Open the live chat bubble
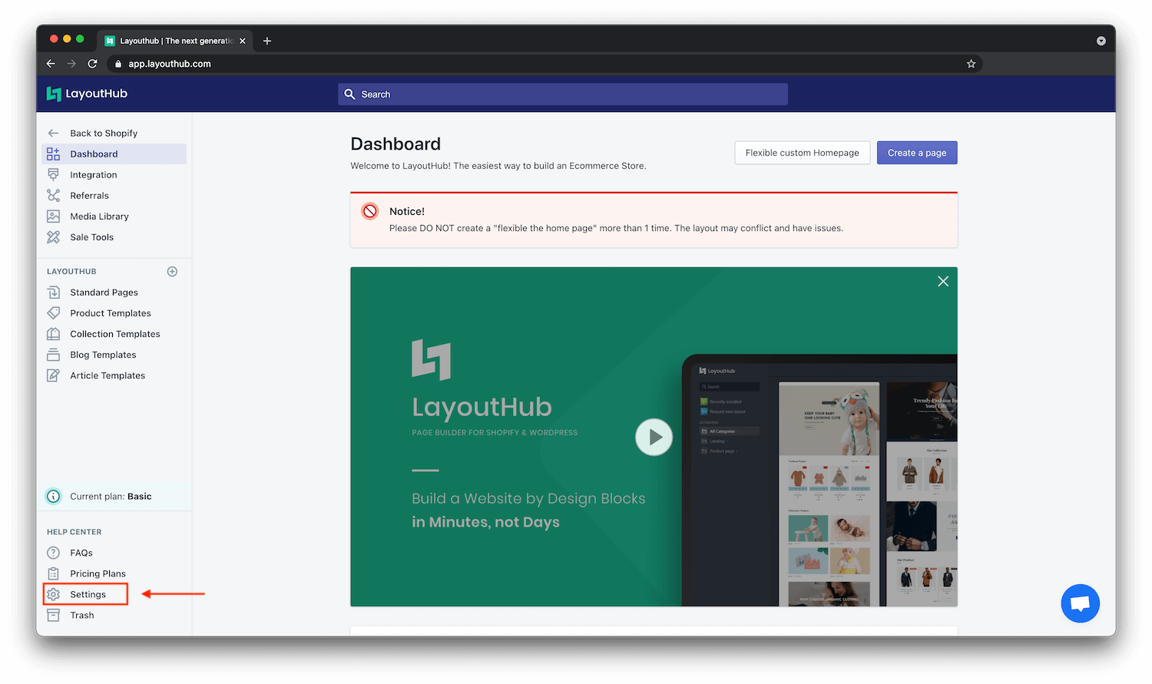1152x684 pixels. coord(1080,603)
